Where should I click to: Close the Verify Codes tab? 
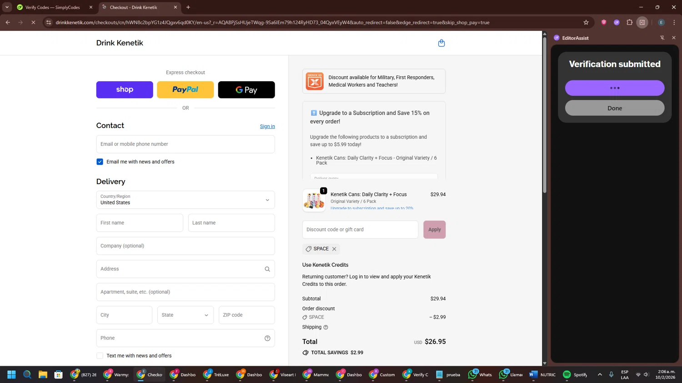coord(90,7)
